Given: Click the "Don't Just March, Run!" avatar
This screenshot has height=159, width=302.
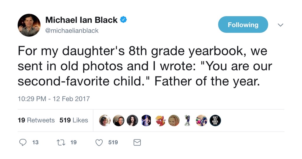Looking at the screenshot, I should (x=215, y=120).
